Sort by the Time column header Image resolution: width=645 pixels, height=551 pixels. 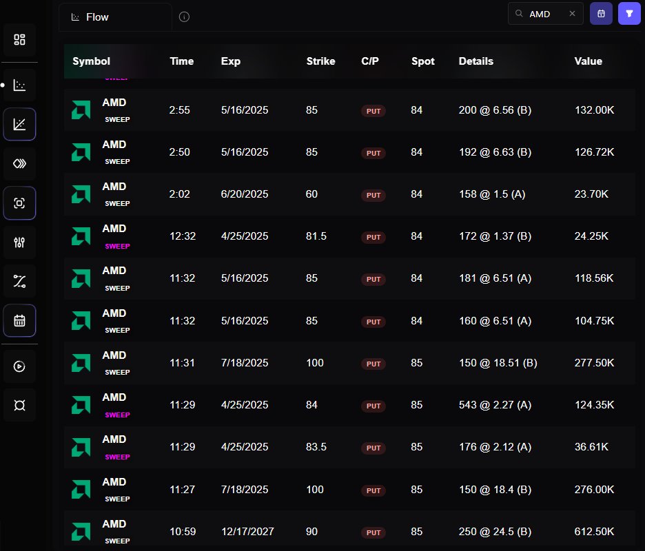point(182,61)
